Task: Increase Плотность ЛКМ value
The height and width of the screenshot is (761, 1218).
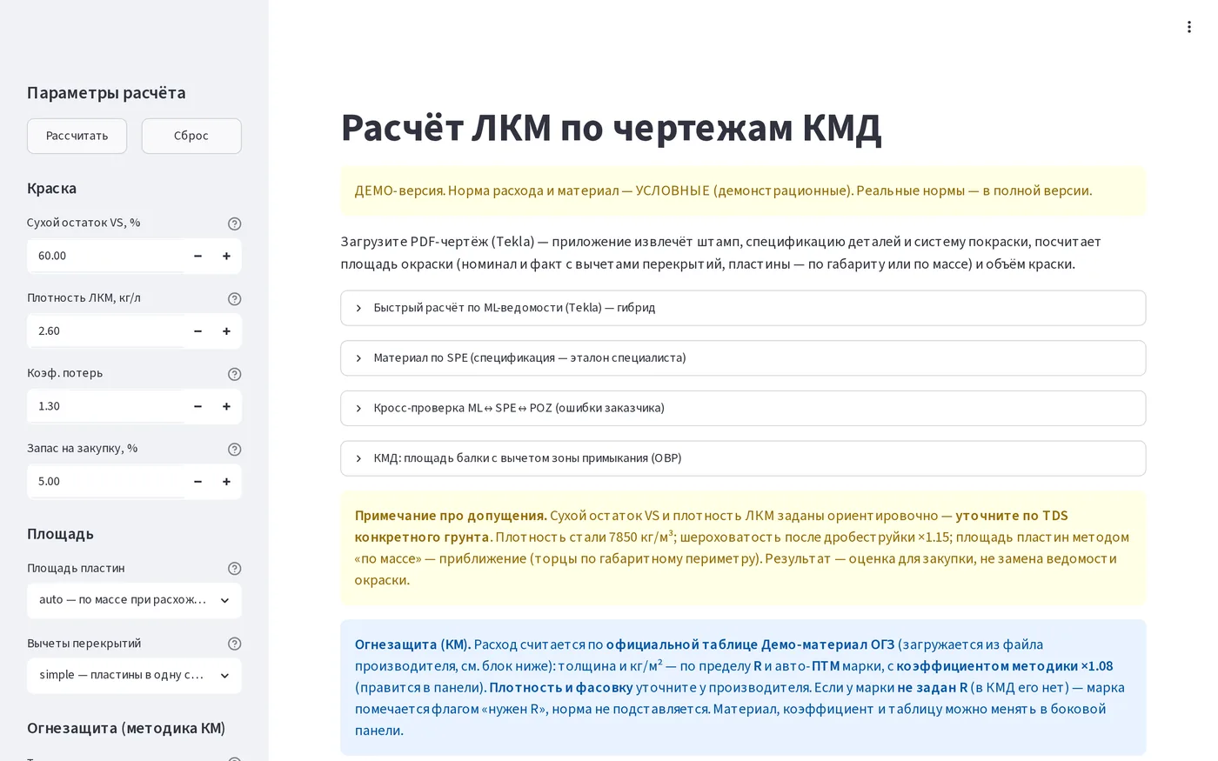Action: coord(226,331)
